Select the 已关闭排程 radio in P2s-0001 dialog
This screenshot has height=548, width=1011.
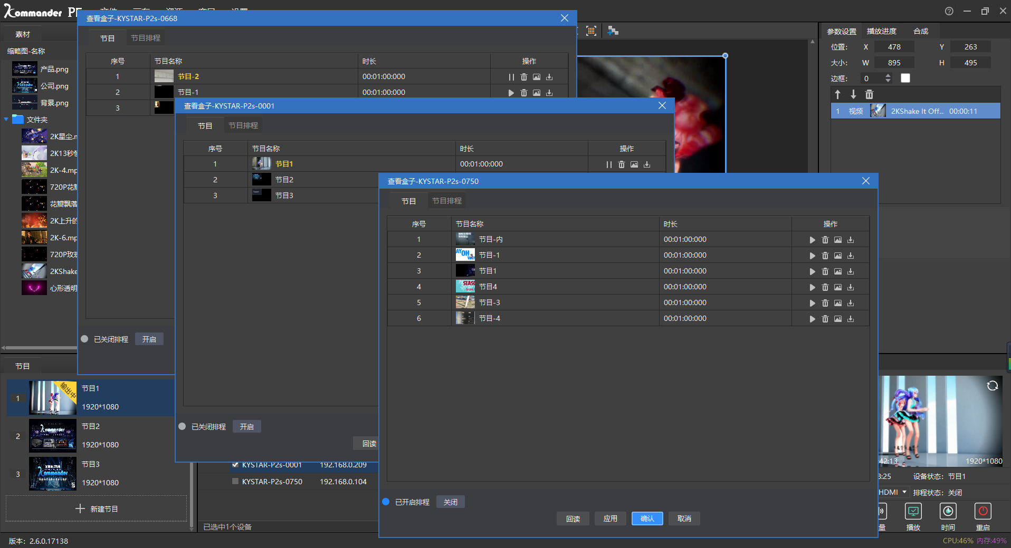(182, 426)
